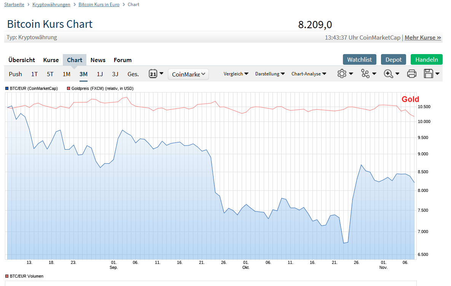Open the gear settings icon in chart toolbar
Image resolution: width=451 pixels, height=286 pixels.
tap(342, 73)
